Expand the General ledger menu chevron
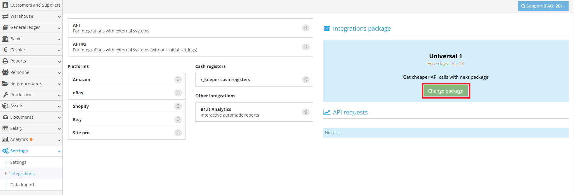 59,28
